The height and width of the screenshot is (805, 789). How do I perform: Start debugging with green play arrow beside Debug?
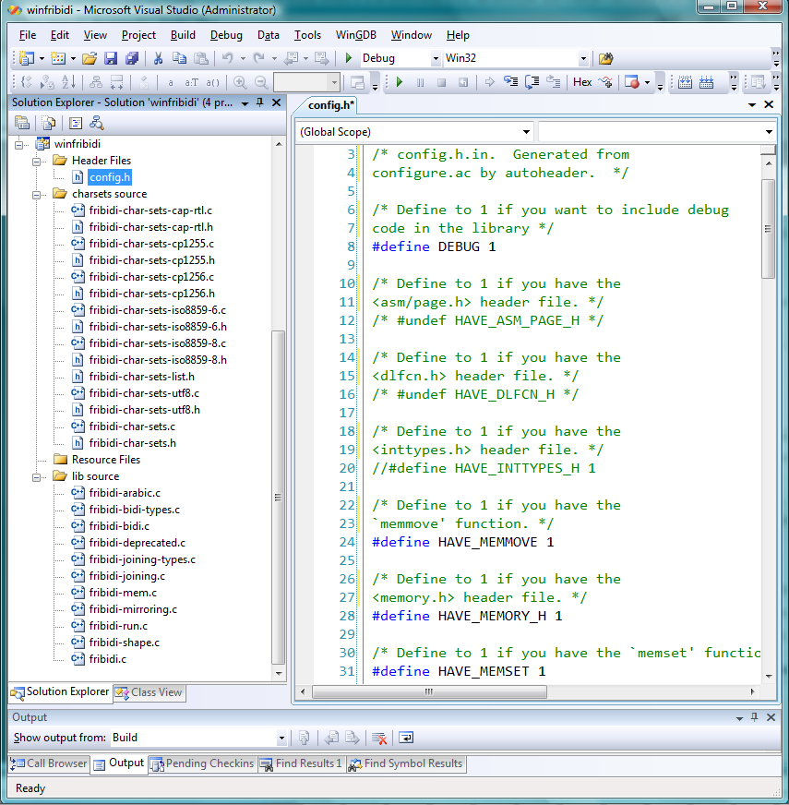tap(349, 58)
